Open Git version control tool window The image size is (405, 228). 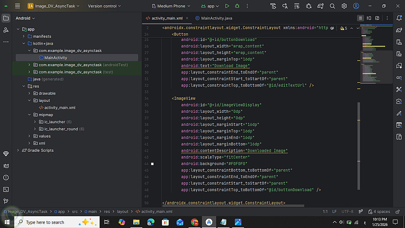pos(6,201)
